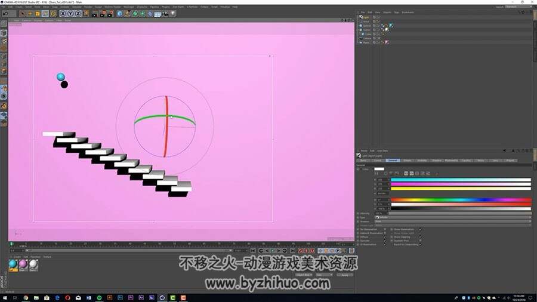Click the Play Forwards button
Image resolution: width=537 pixels, height=302 pixels.
(273, 251)
